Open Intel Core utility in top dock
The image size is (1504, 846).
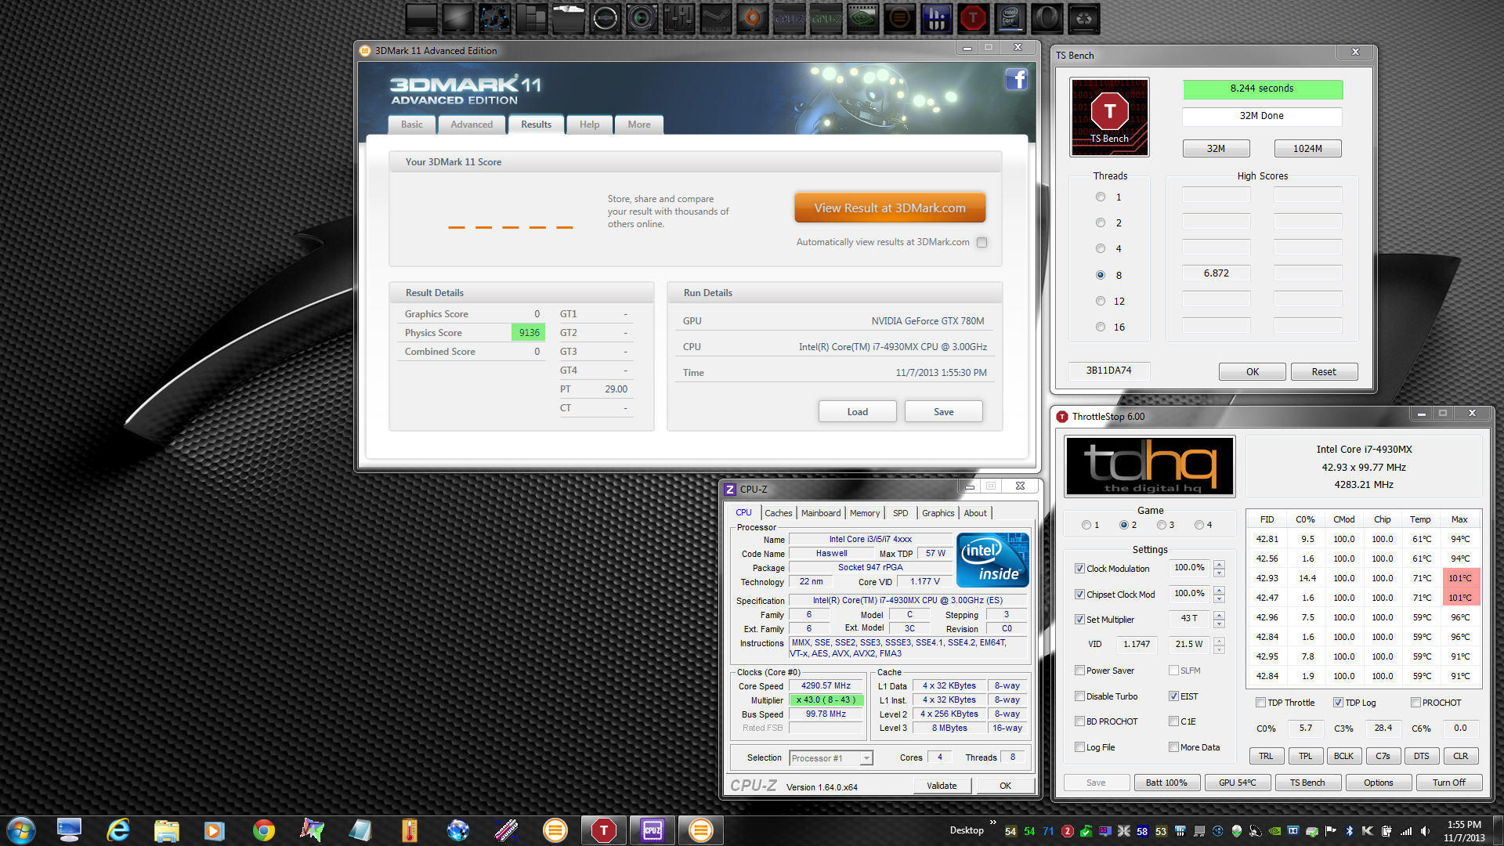1010,18
